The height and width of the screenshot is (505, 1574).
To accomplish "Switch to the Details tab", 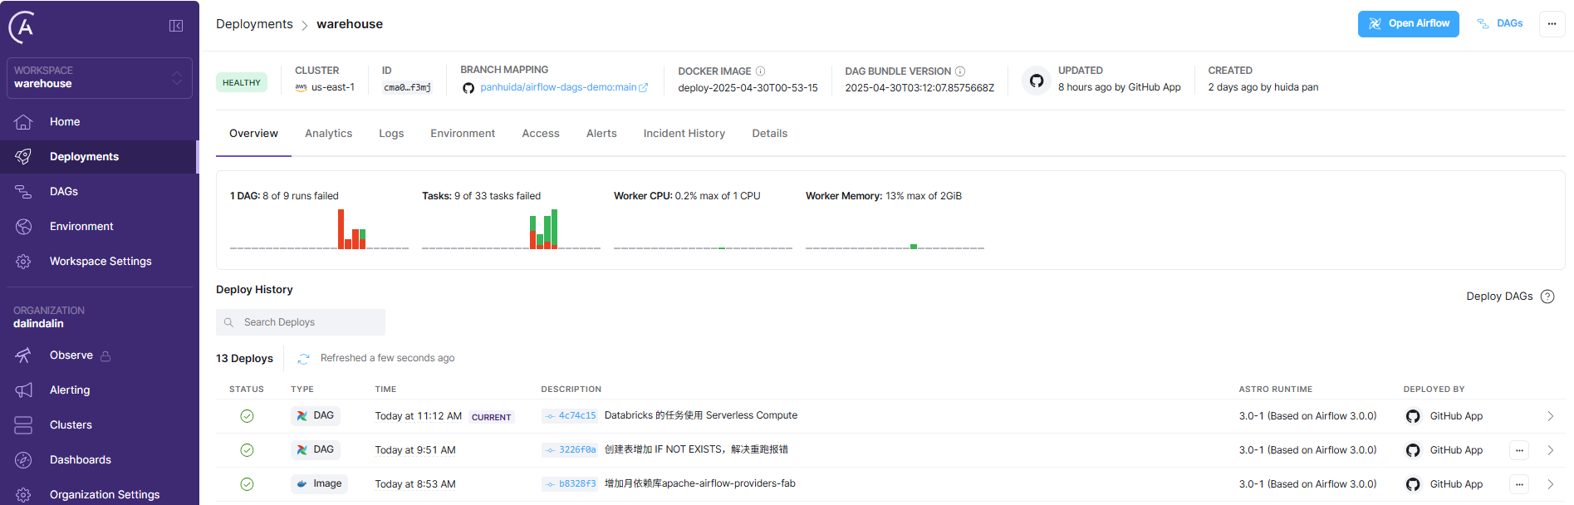I will click(x=770, y=134).
